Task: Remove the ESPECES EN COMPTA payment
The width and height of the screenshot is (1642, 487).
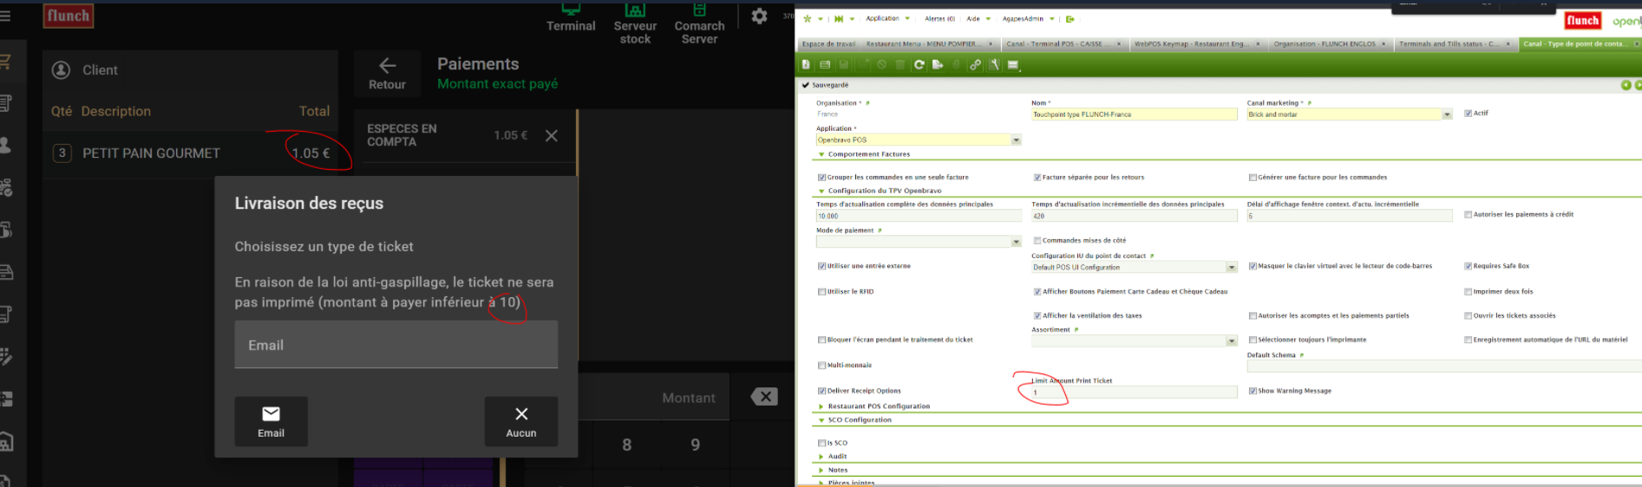Action: [x=552, y=135]
